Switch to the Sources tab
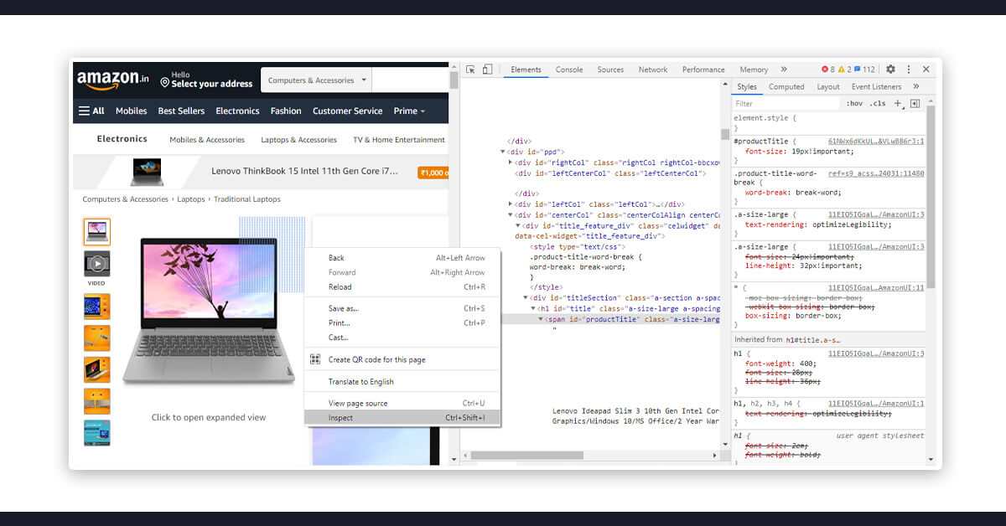The width and height of the screenshot is (1006, 526). click(610, 70)
